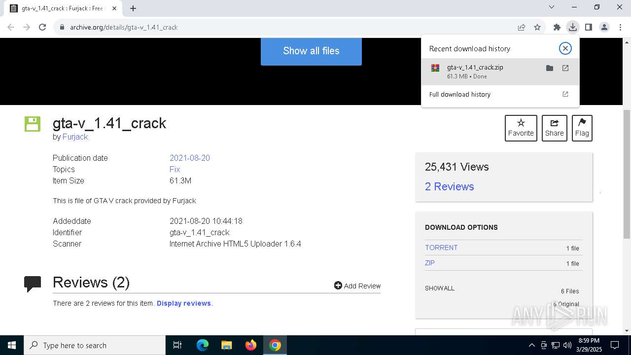Open Chrome extensions puzzle icon
Viewport: 631px width, 355px height.
coord(557,27)
